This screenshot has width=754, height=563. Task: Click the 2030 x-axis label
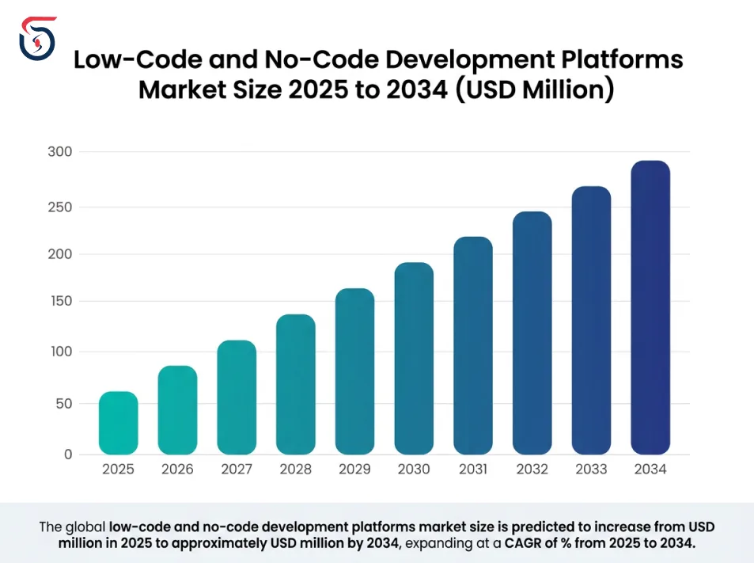coord(414,469)
